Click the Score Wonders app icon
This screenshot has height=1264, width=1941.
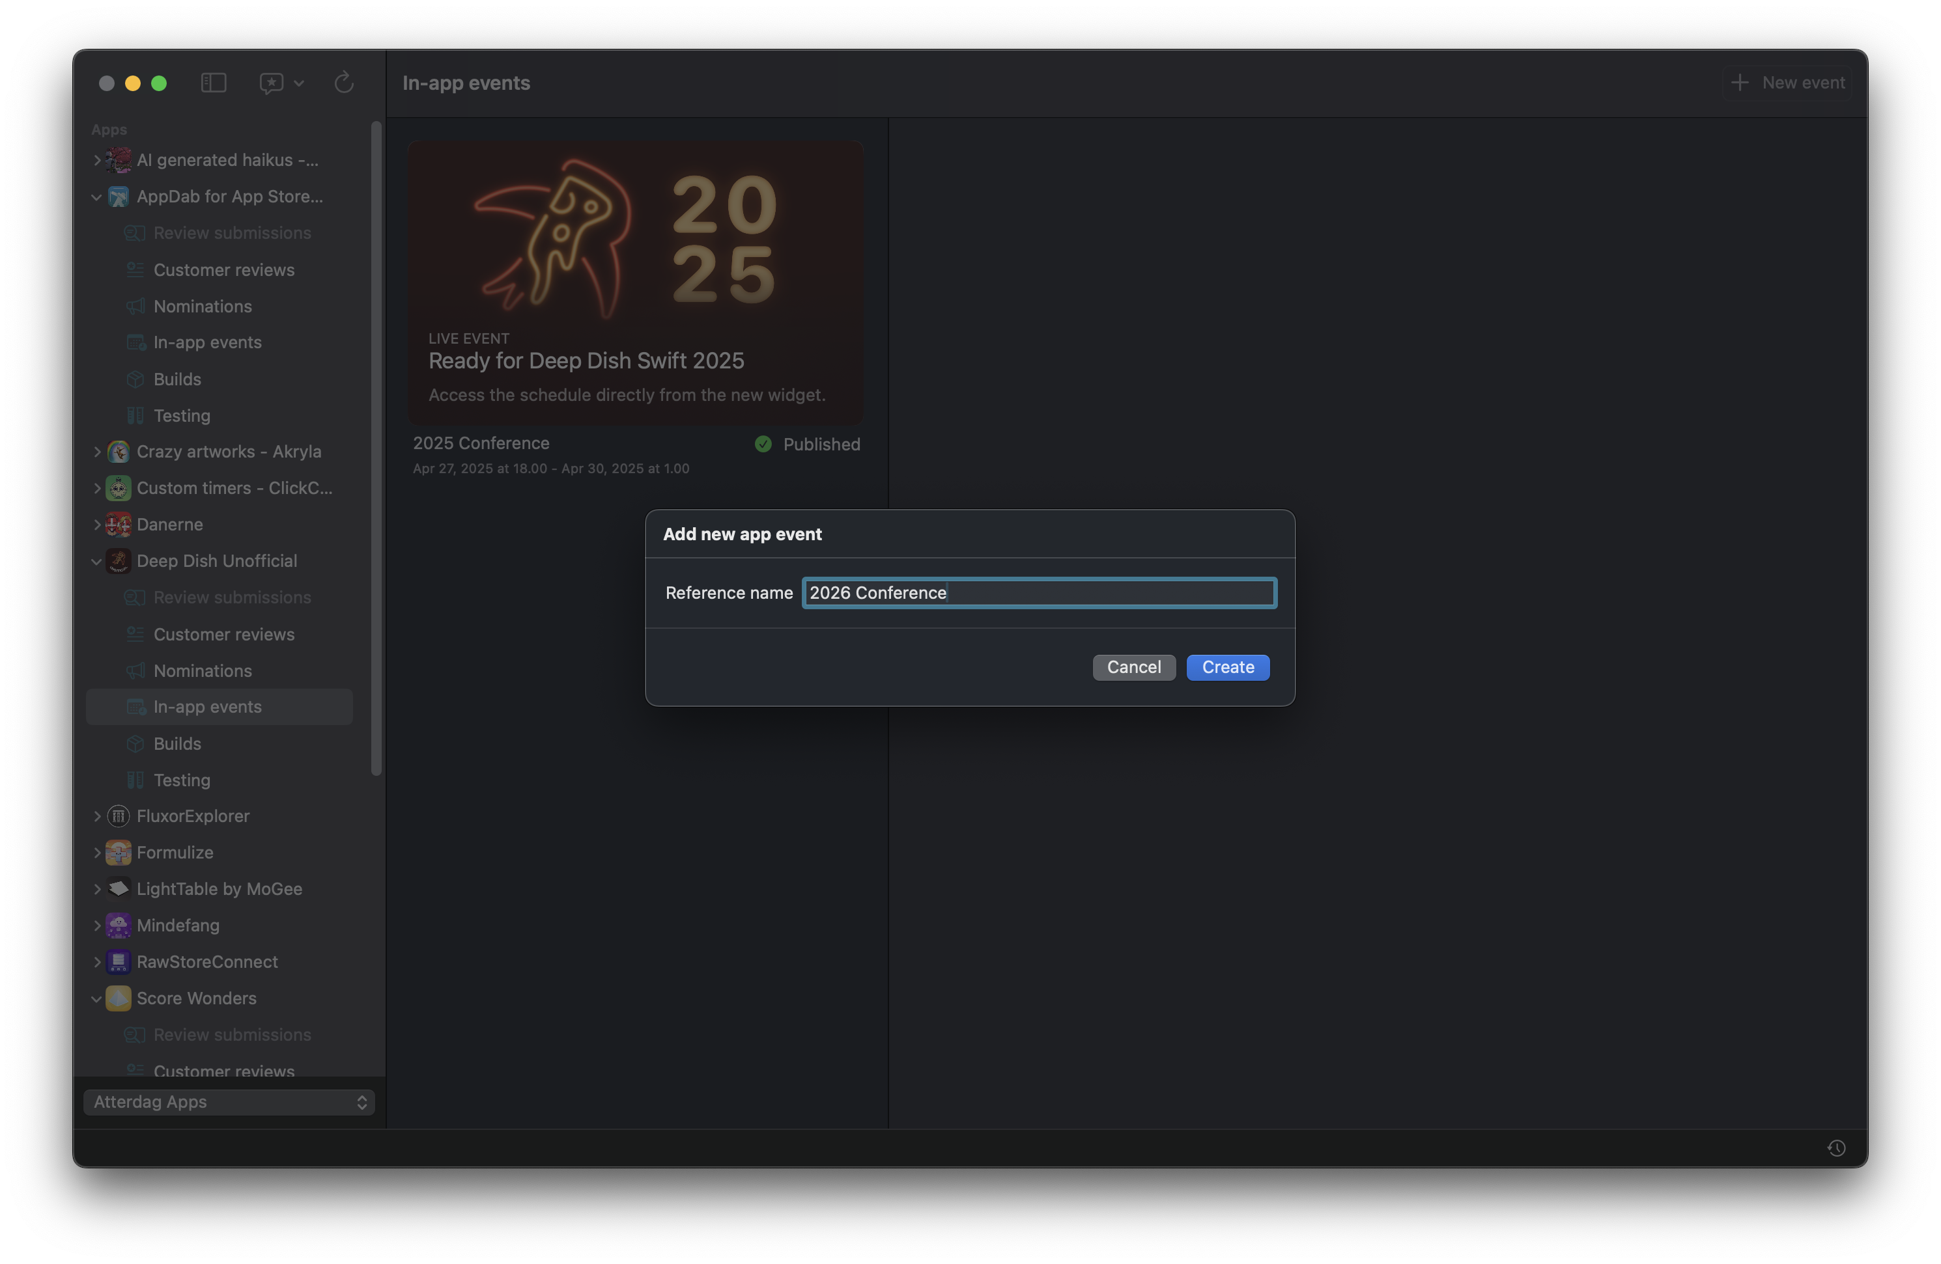point(119,998)
